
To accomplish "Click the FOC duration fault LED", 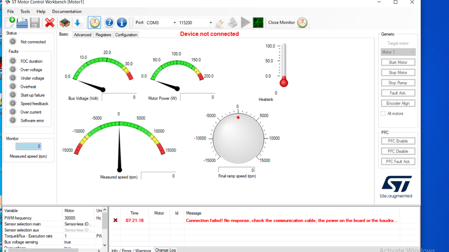I will tap(13, 61).
